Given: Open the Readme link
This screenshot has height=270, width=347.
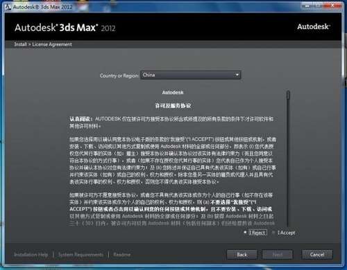Looking at the screenshot, I should [x=122, y=255].
